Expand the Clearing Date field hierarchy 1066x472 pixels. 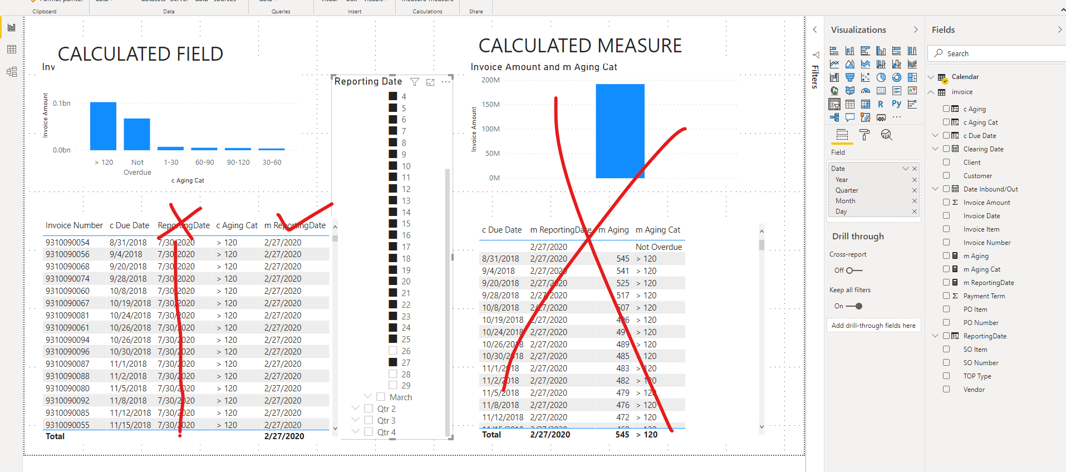935,149
